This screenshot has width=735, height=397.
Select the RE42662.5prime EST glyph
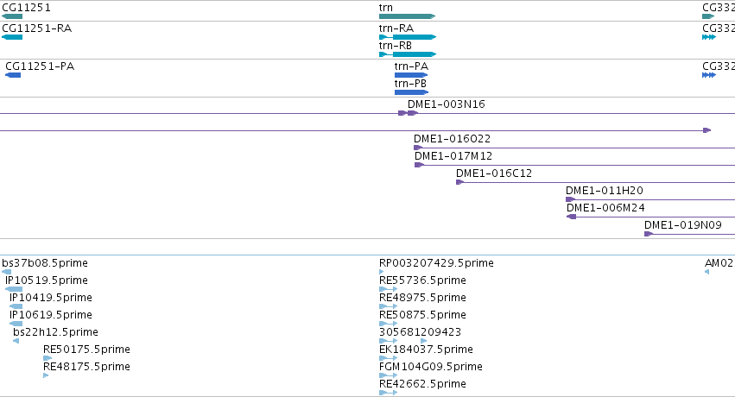point(388,393)
